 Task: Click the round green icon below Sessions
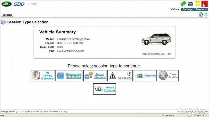point(206,15)
